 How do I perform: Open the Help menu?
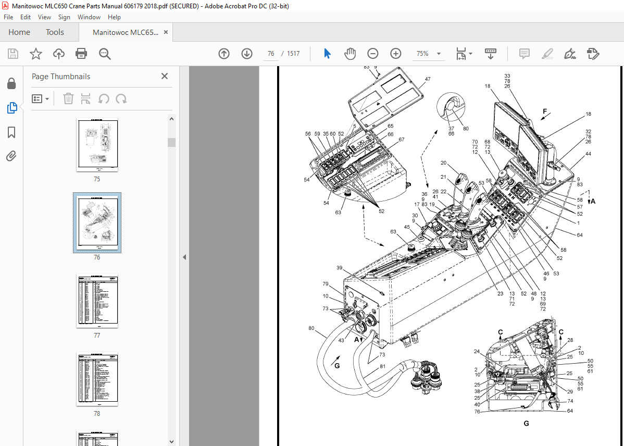click(114, 17)
